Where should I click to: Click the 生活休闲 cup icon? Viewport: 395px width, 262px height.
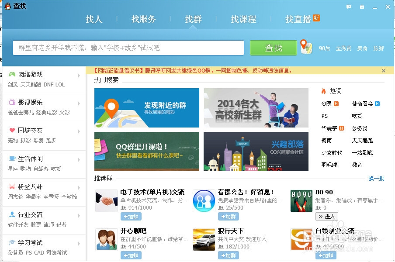[x=12, y=159]
